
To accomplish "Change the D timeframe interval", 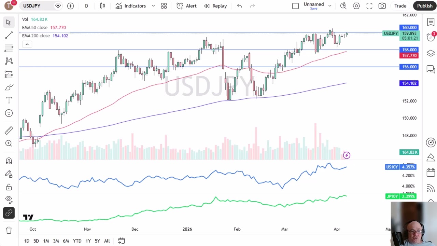I will pyautogui.click(x=86, y=6).
